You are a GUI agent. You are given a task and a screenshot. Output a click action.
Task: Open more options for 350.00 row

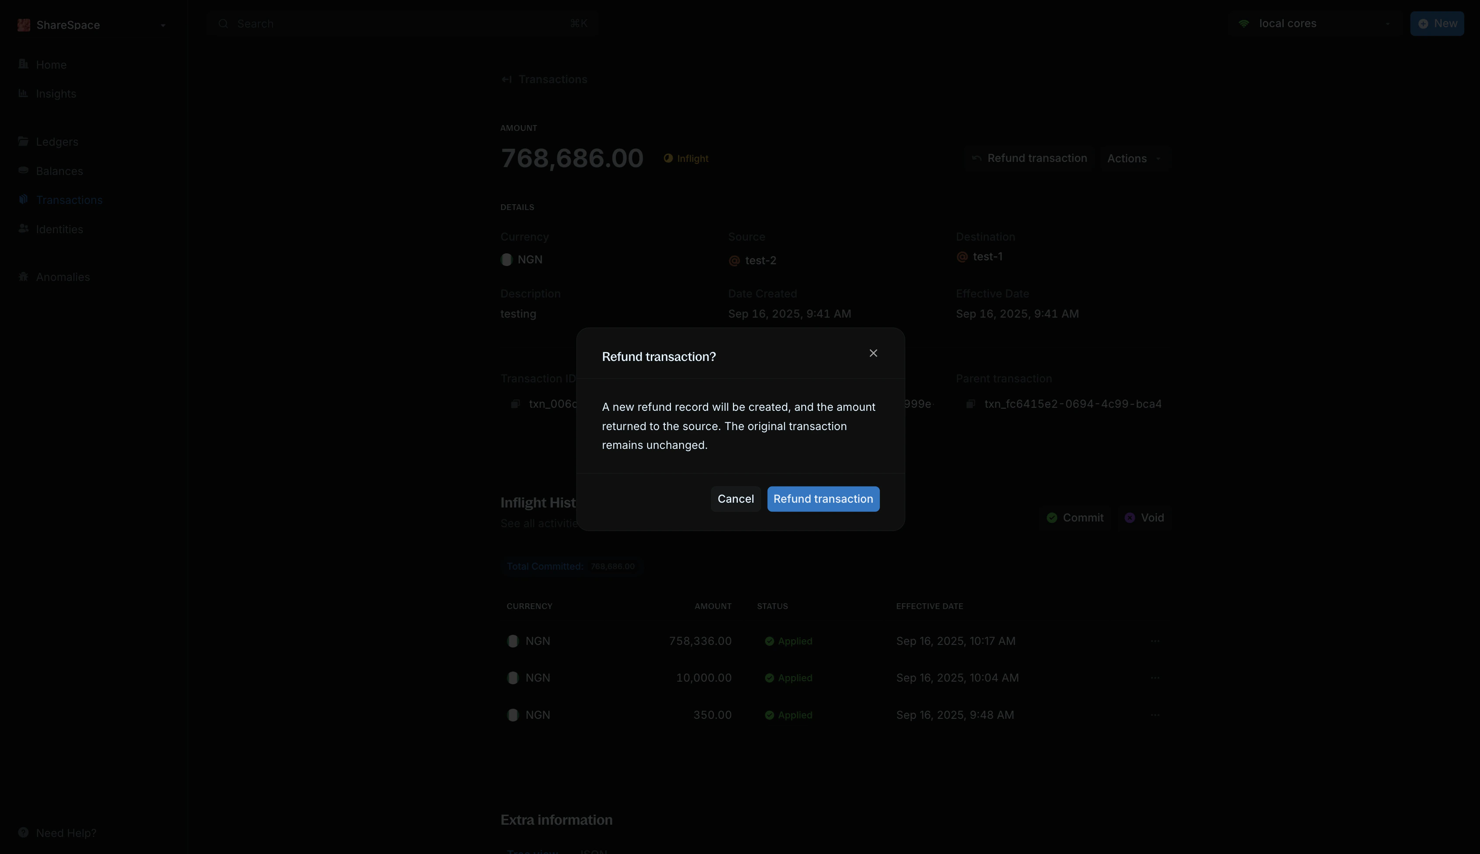pyautogui.click(x=1155, y=715)
